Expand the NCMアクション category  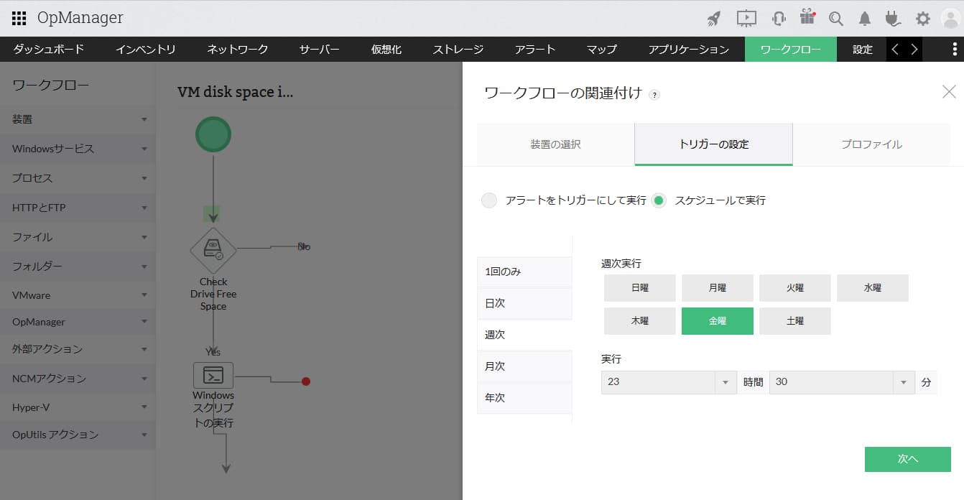pyautogui.click(x=78, y=379)
